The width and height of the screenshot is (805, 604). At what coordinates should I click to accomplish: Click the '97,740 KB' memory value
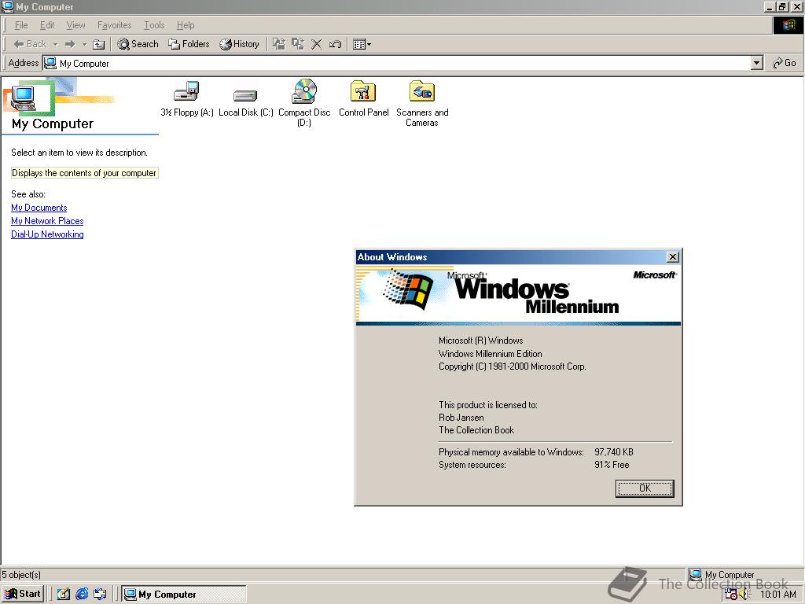(x=614, y=452)
